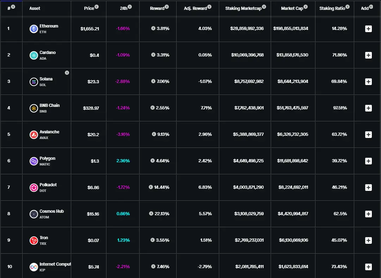Open the info icon beside the Reward header
This screenshot has height=278, width=381.
click(167, 7)
